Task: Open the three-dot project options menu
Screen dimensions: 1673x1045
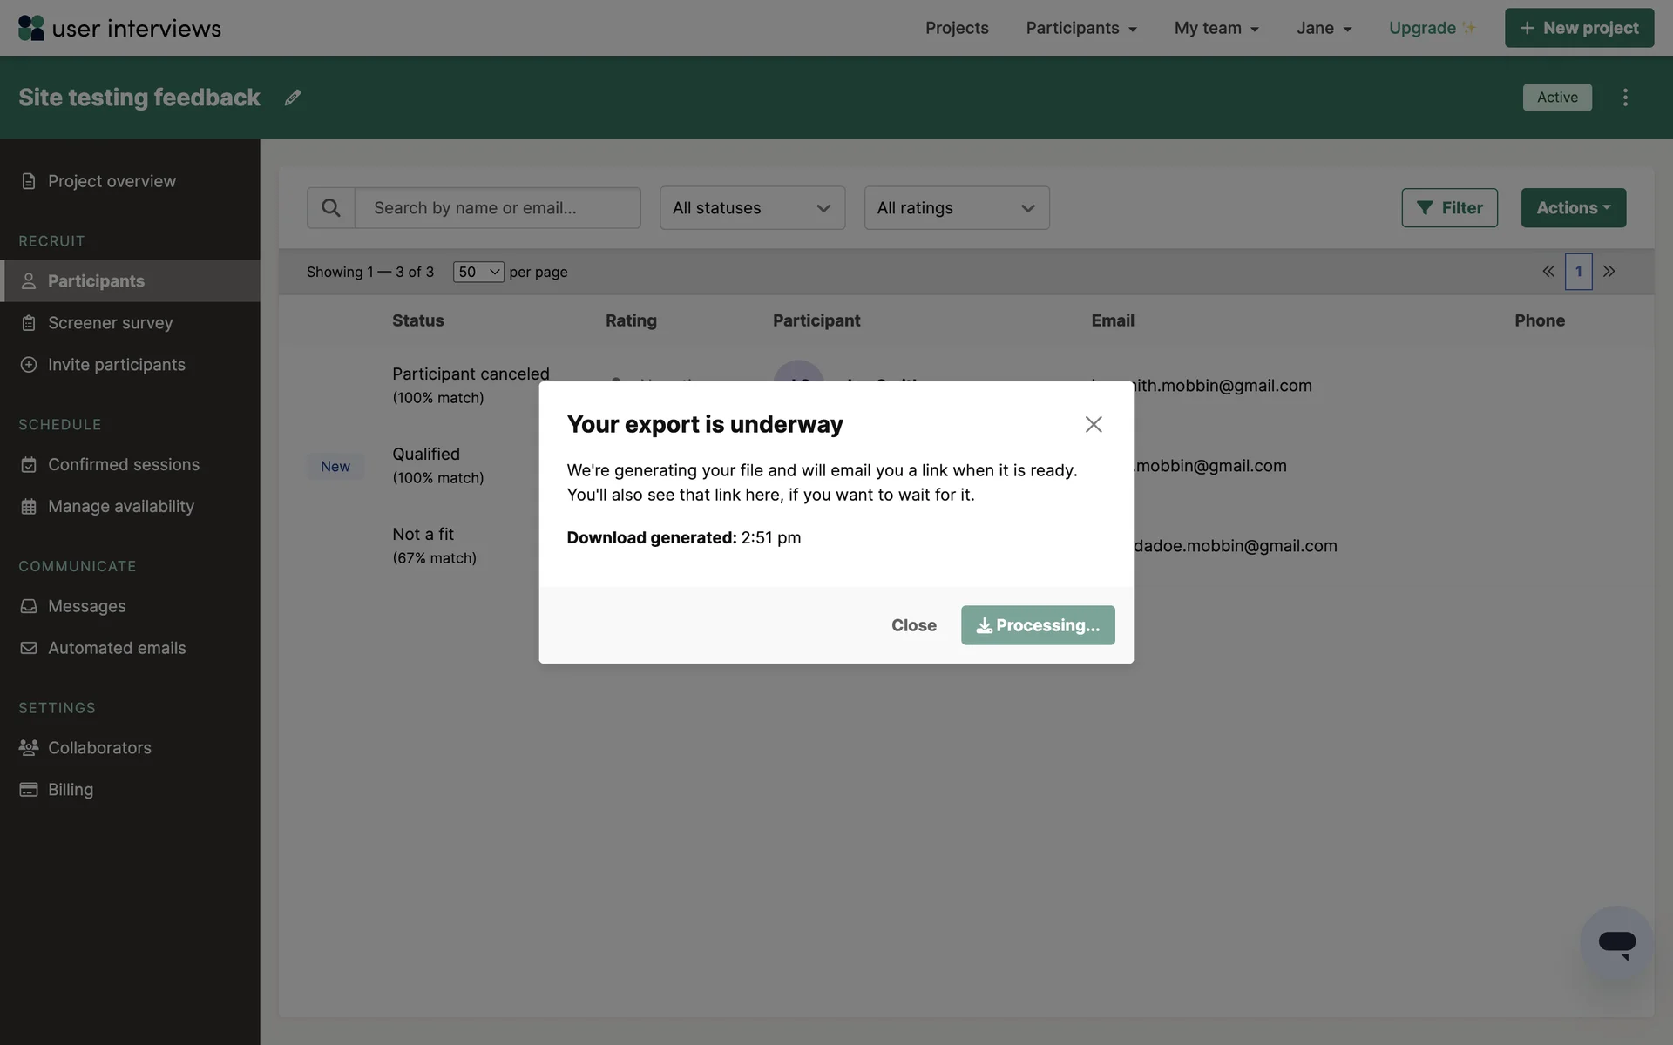Action: tap(1625, 98)
